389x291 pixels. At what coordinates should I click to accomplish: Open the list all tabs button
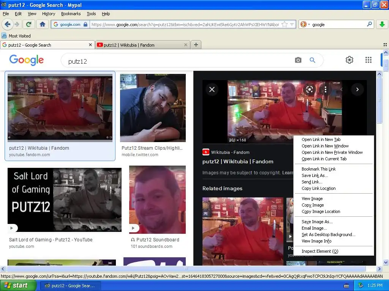point(385,45)
